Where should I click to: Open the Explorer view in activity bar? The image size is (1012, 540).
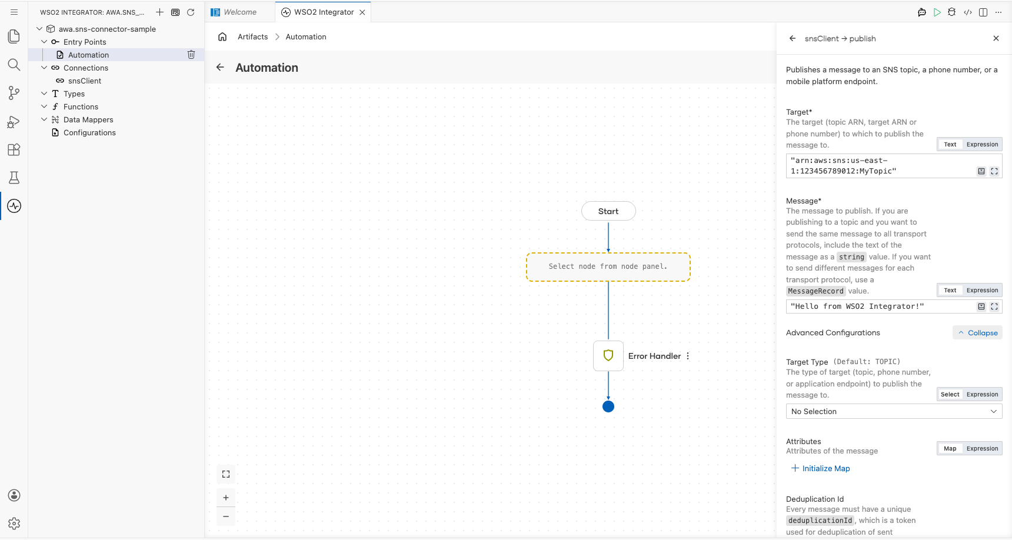pos(14,36)
